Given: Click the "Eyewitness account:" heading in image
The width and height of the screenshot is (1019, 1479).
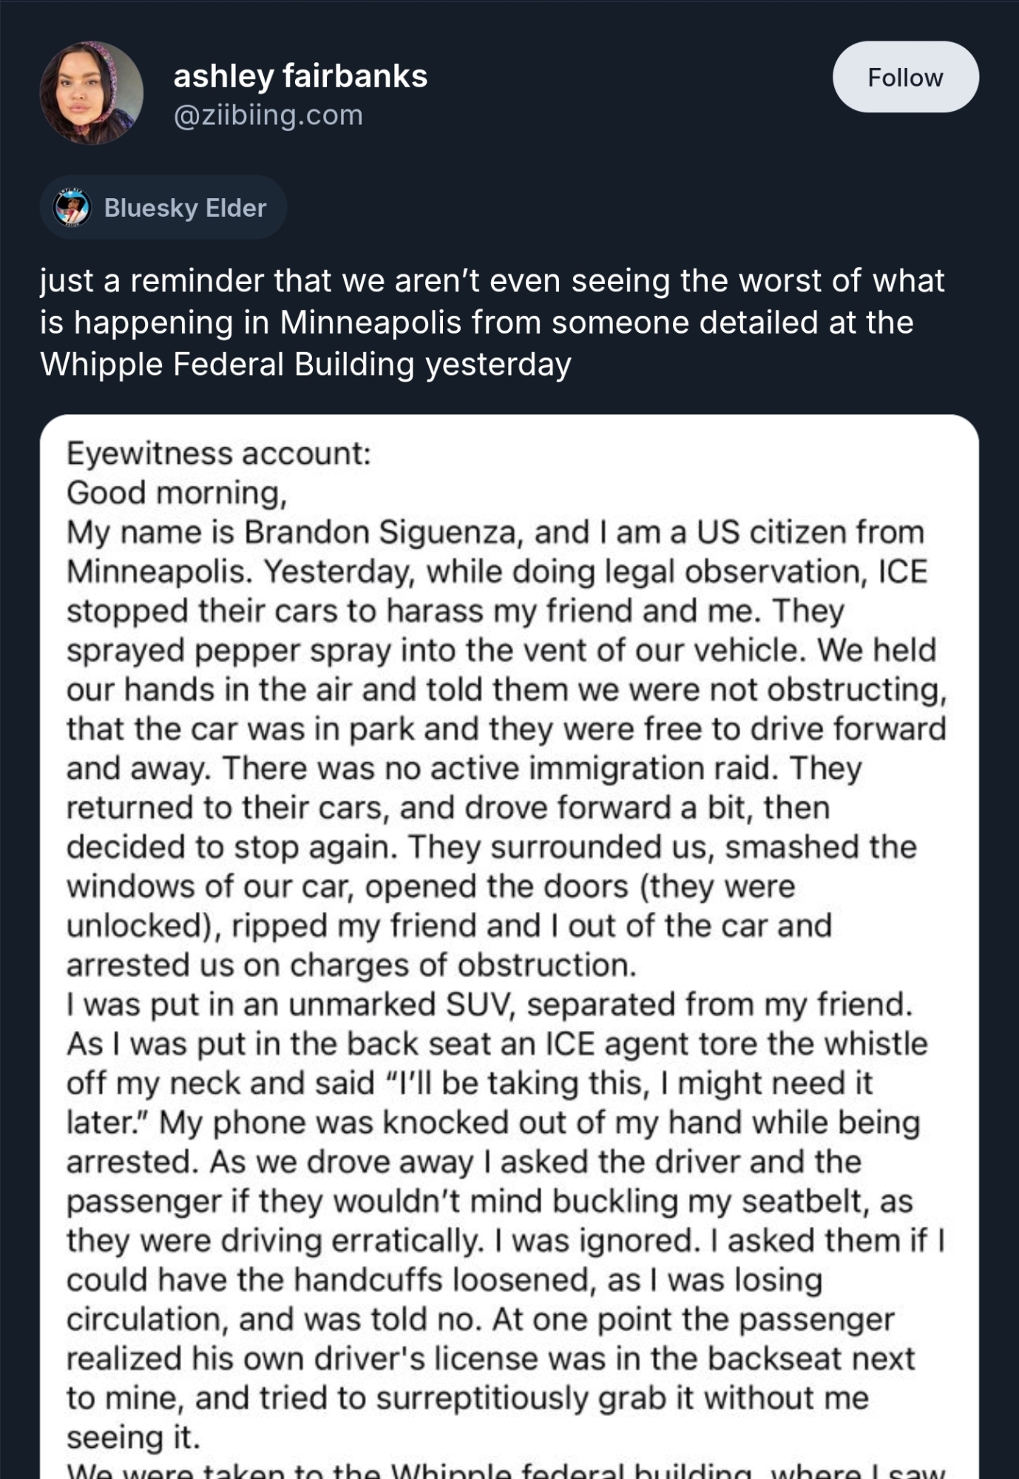Looking at the screenshot, I should click(x=219, y=453).
